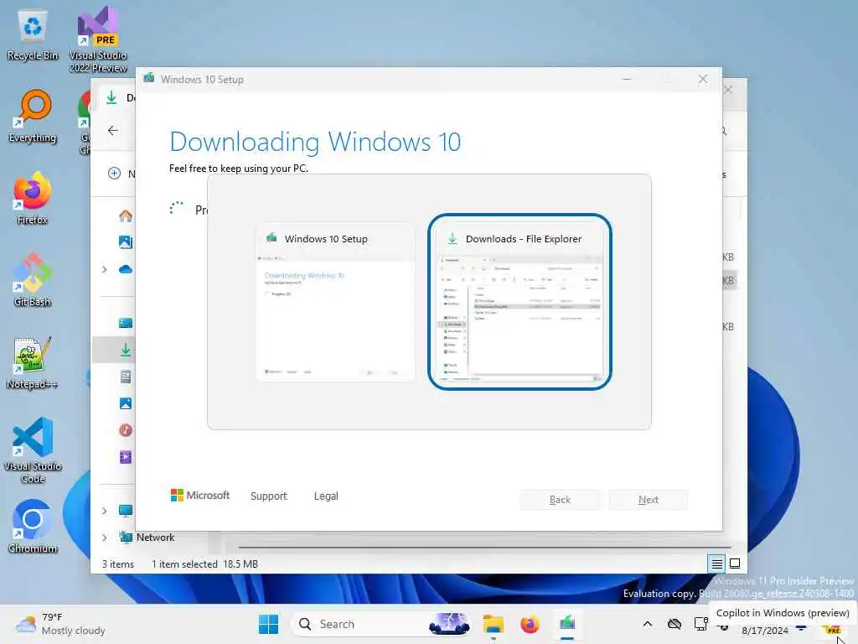Open Git Bash desktop shortcut
Image resolution: width=858 pixels, height=644 pixels.
33,280
